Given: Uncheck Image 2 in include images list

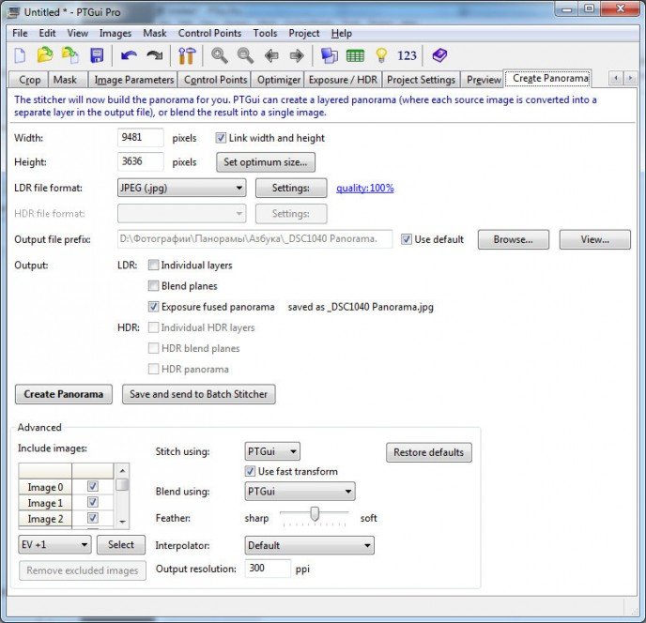Looking at the screenshot, I should click(x=93, y=518).
